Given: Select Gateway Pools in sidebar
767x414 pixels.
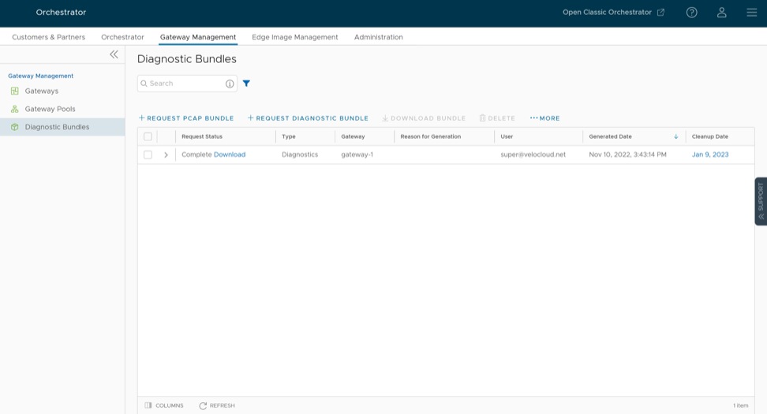Looking at the screenshot, I should 50,109.
